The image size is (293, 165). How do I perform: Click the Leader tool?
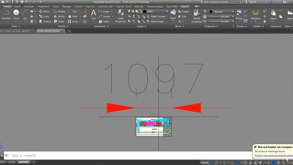[105, 16]
